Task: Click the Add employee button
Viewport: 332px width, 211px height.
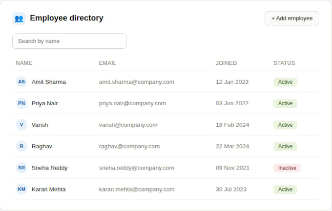Action: coord(292,19)
